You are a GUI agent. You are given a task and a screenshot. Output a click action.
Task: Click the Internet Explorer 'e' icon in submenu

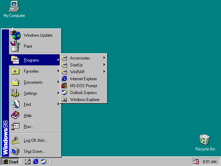(65, 79)
